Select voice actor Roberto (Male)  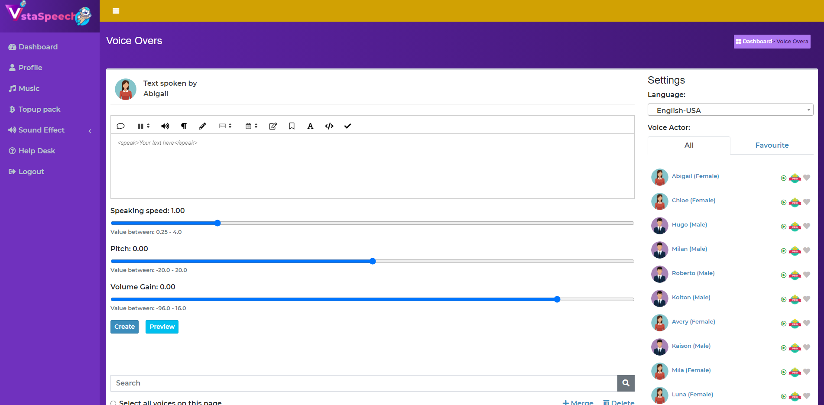(x=693, y=273)
